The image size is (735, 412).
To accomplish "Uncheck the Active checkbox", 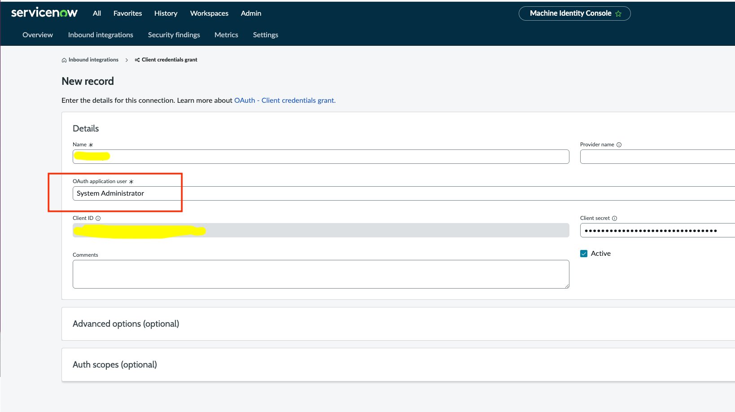I will (x=584, y=253).
